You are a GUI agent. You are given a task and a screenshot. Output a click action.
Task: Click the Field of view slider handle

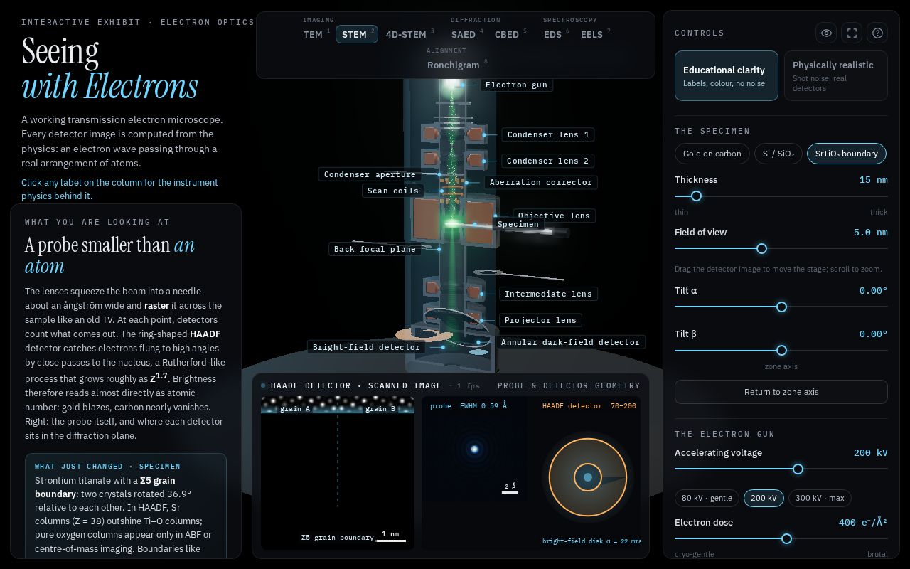click(761, 249)
